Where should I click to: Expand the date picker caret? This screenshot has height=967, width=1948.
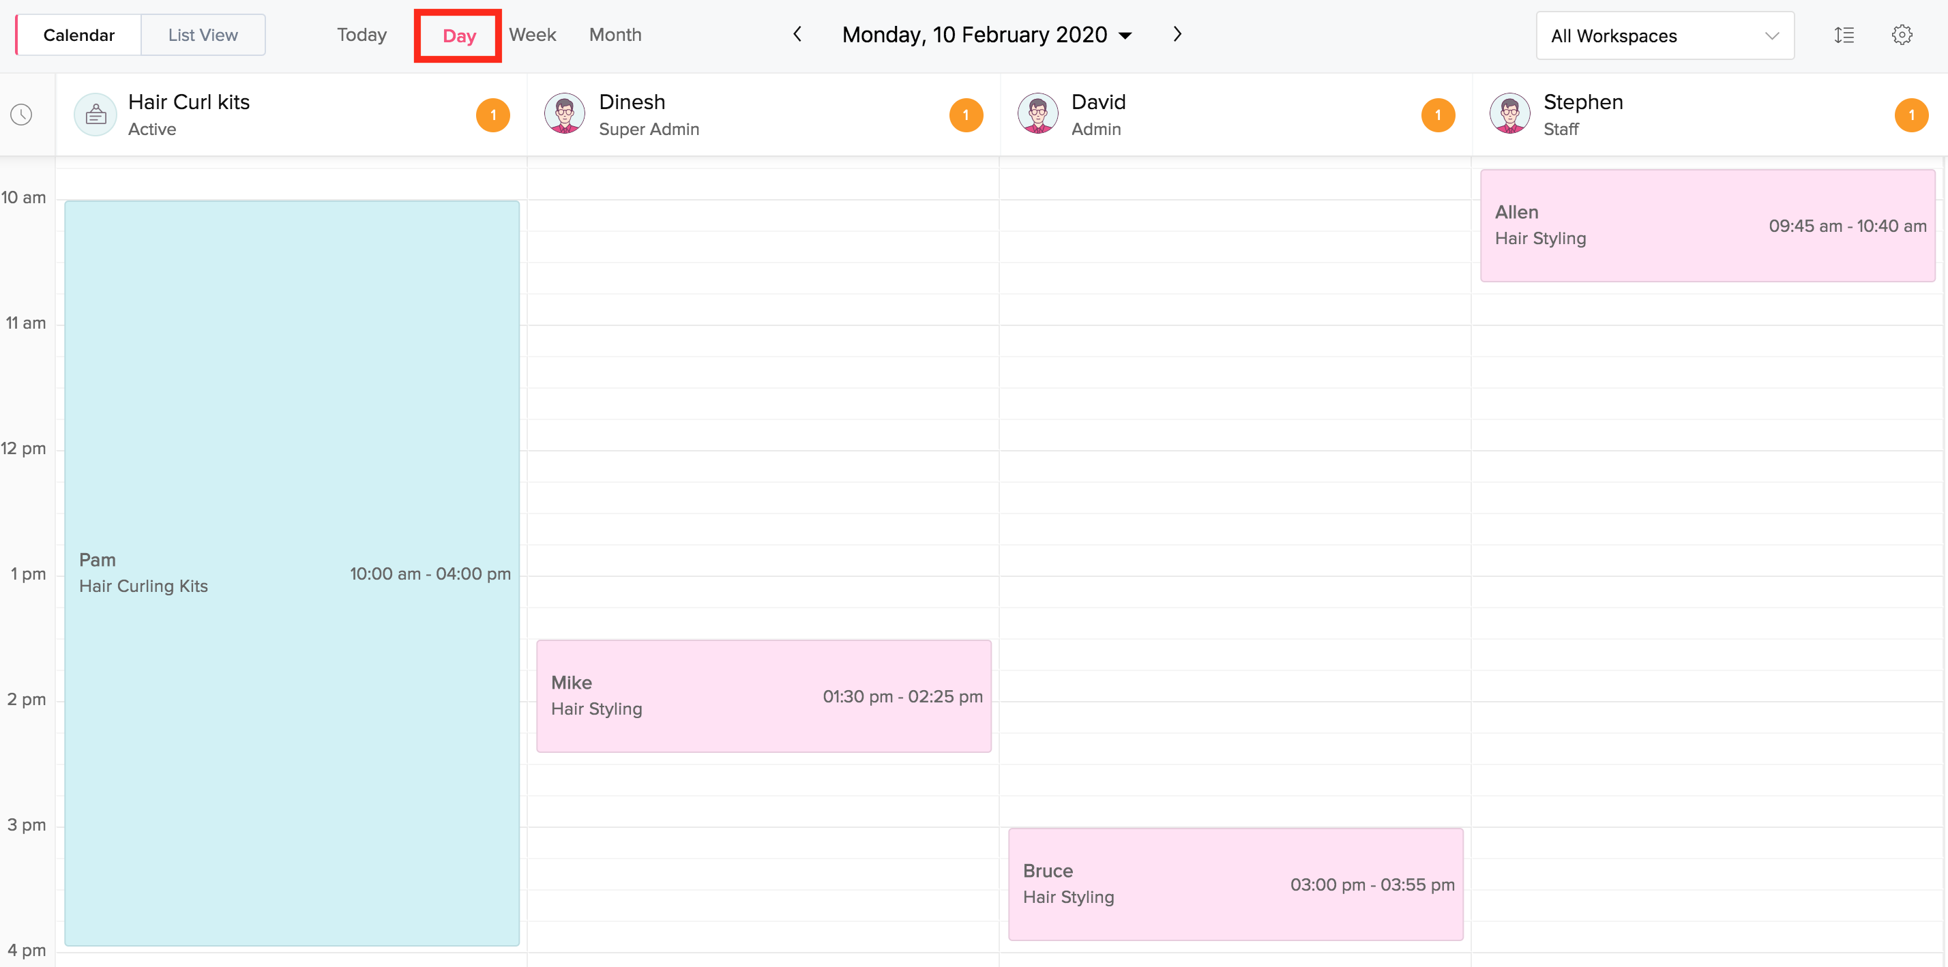(1125, 35)
